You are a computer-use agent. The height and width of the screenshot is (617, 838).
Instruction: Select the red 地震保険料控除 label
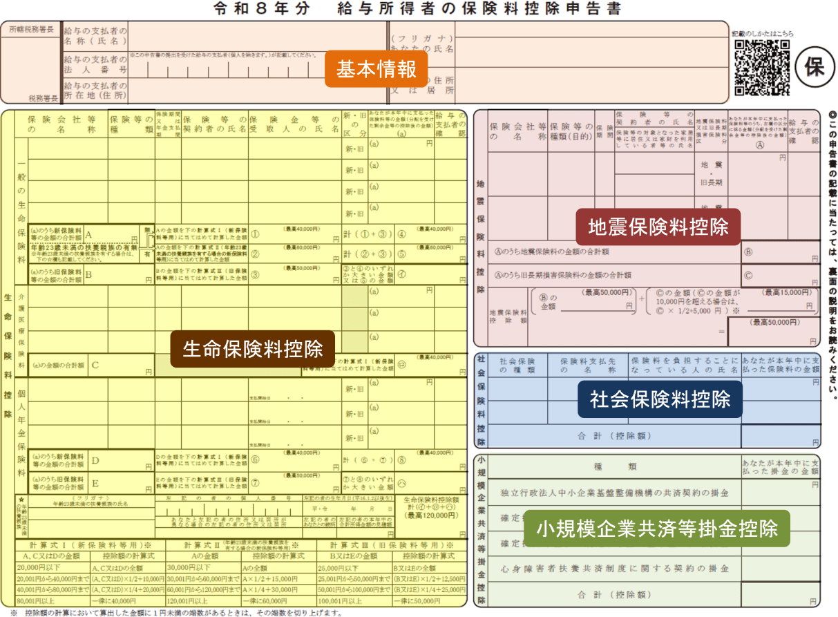[658, 227]
